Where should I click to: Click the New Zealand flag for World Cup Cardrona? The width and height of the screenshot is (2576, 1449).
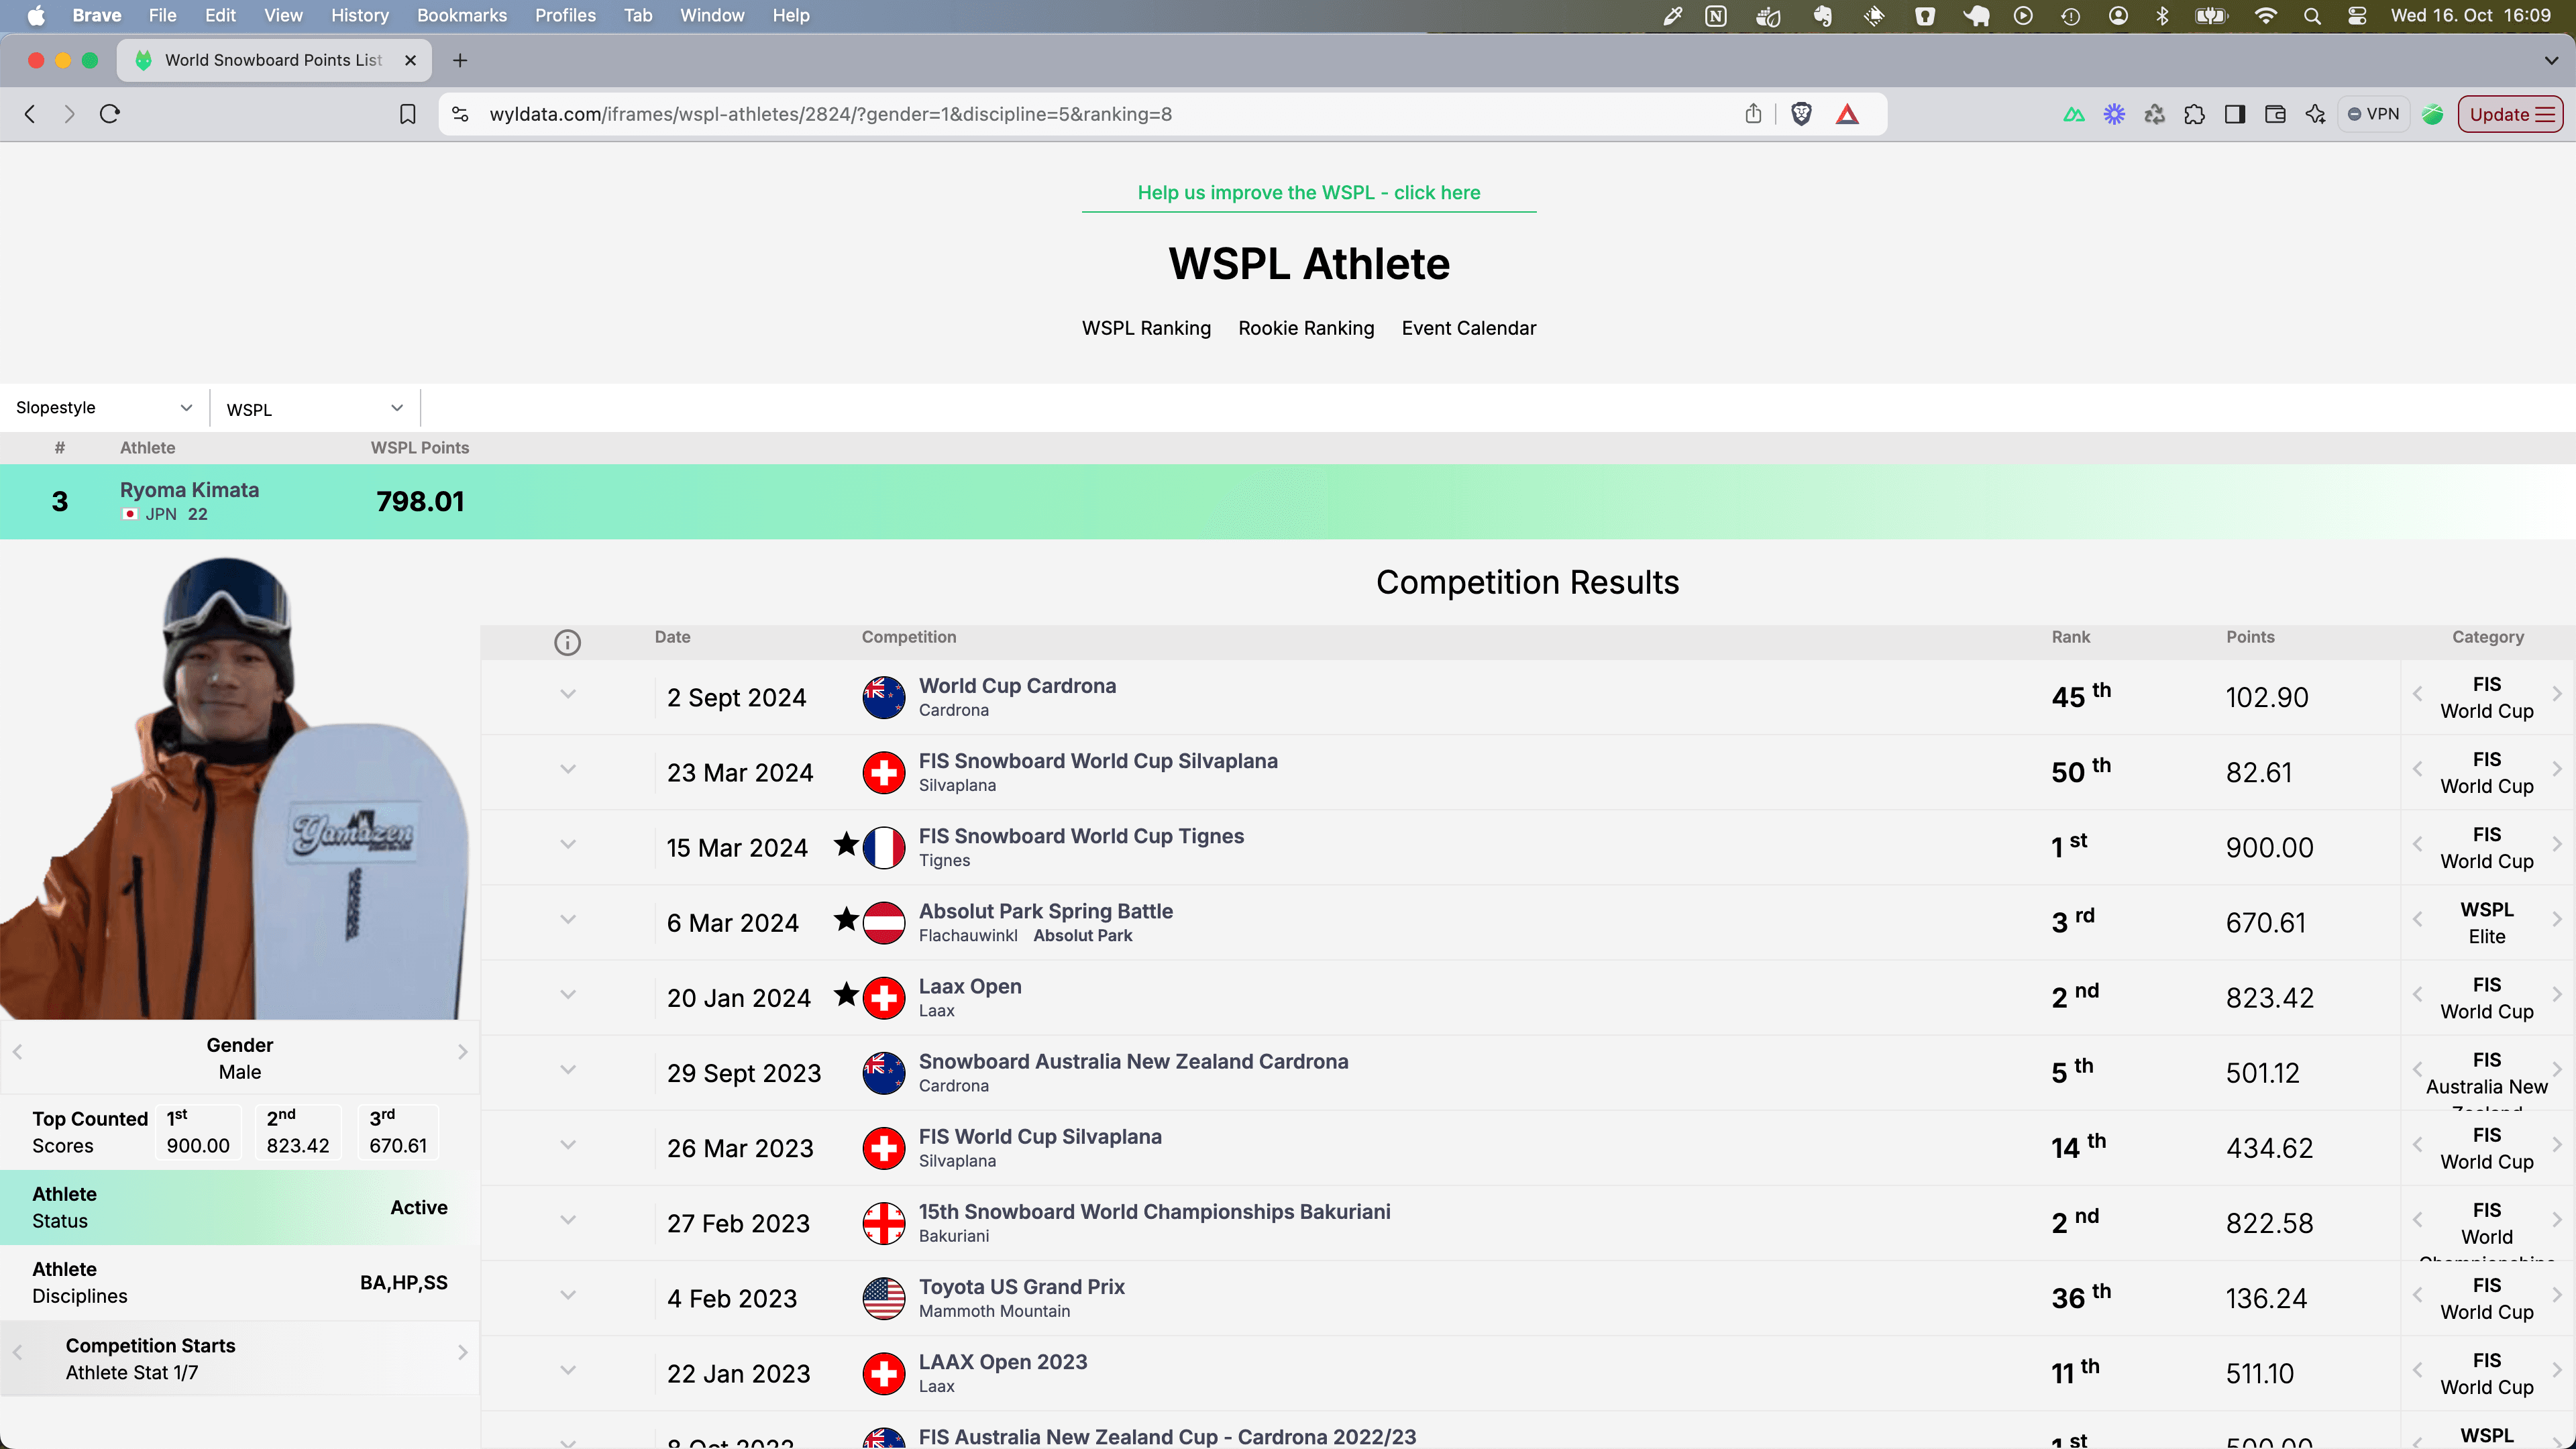(884, 697)
